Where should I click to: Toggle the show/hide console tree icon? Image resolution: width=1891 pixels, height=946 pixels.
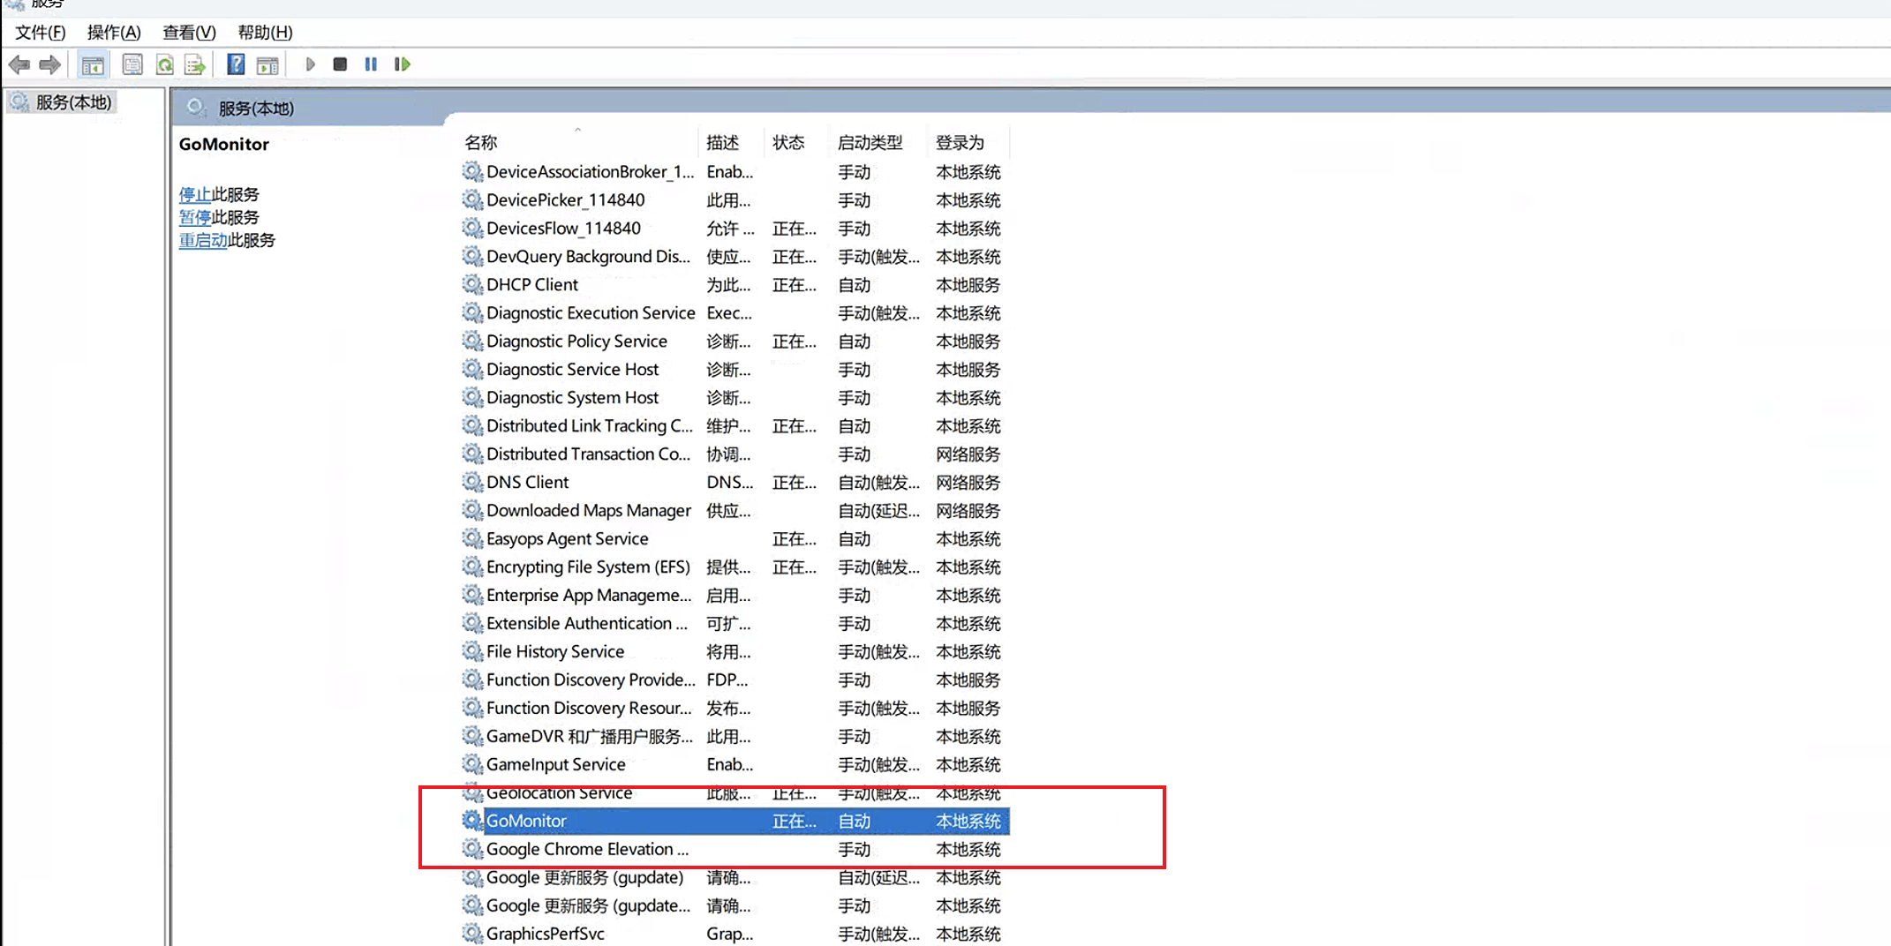(92, 64)
